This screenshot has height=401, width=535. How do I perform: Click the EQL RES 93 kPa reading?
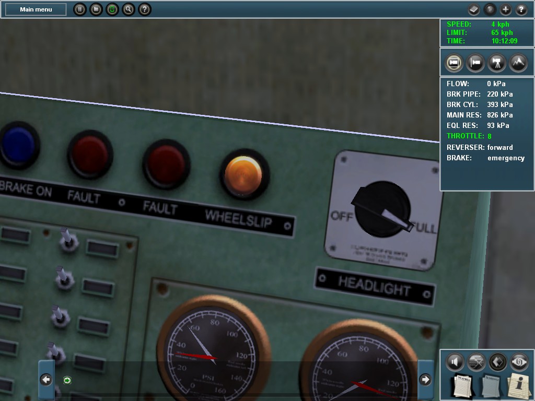point(478,125)
